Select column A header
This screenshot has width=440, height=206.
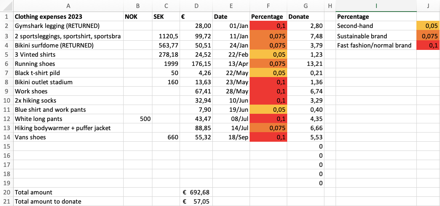[68, 6]
